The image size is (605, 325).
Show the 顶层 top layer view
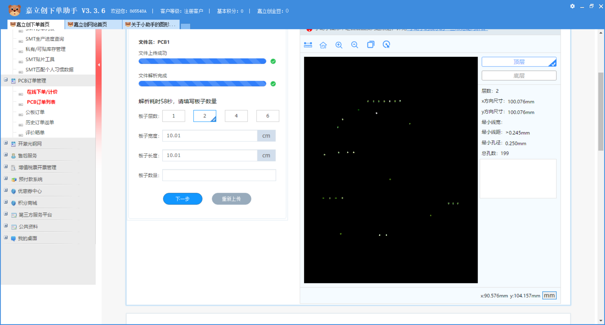click(519, 62)
